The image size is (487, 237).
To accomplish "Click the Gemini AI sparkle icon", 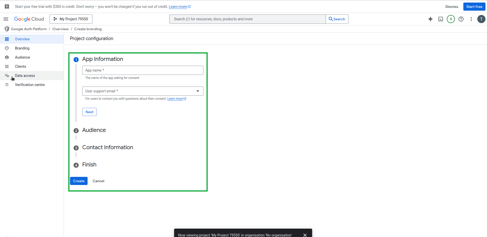I will 430,19.
